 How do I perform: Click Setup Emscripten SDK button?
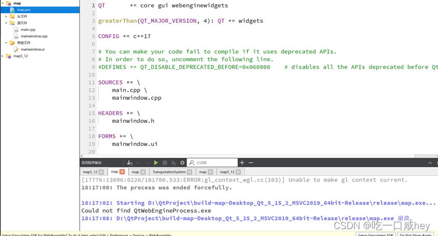click(x=375, y=234)
